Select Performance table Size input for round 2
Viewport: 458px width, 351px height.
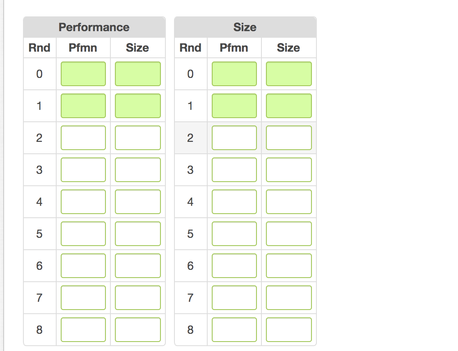(x=137, y=138)
